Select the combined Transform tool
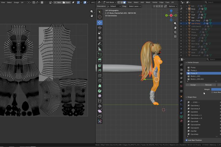221x147 pixels. tap(100, 38)
